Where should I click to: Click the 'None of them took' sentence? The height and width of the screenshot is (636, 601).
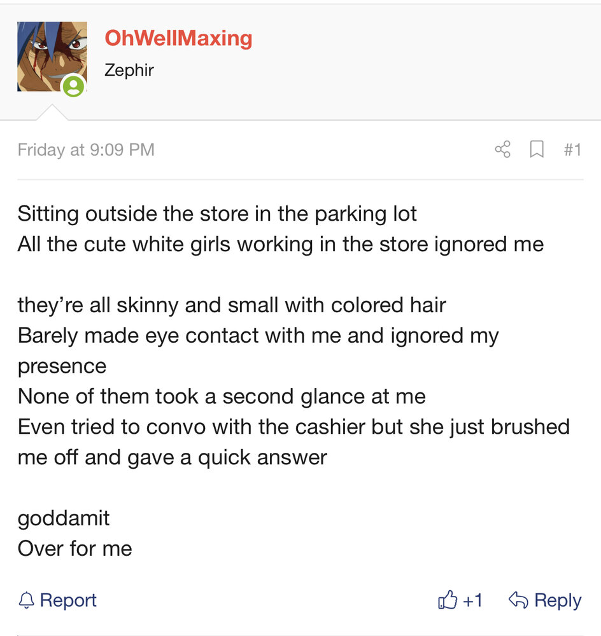(222, 396)
